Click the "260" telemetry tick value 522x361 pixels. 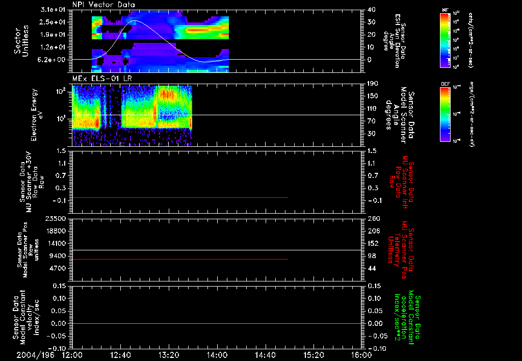click(373, 218)
